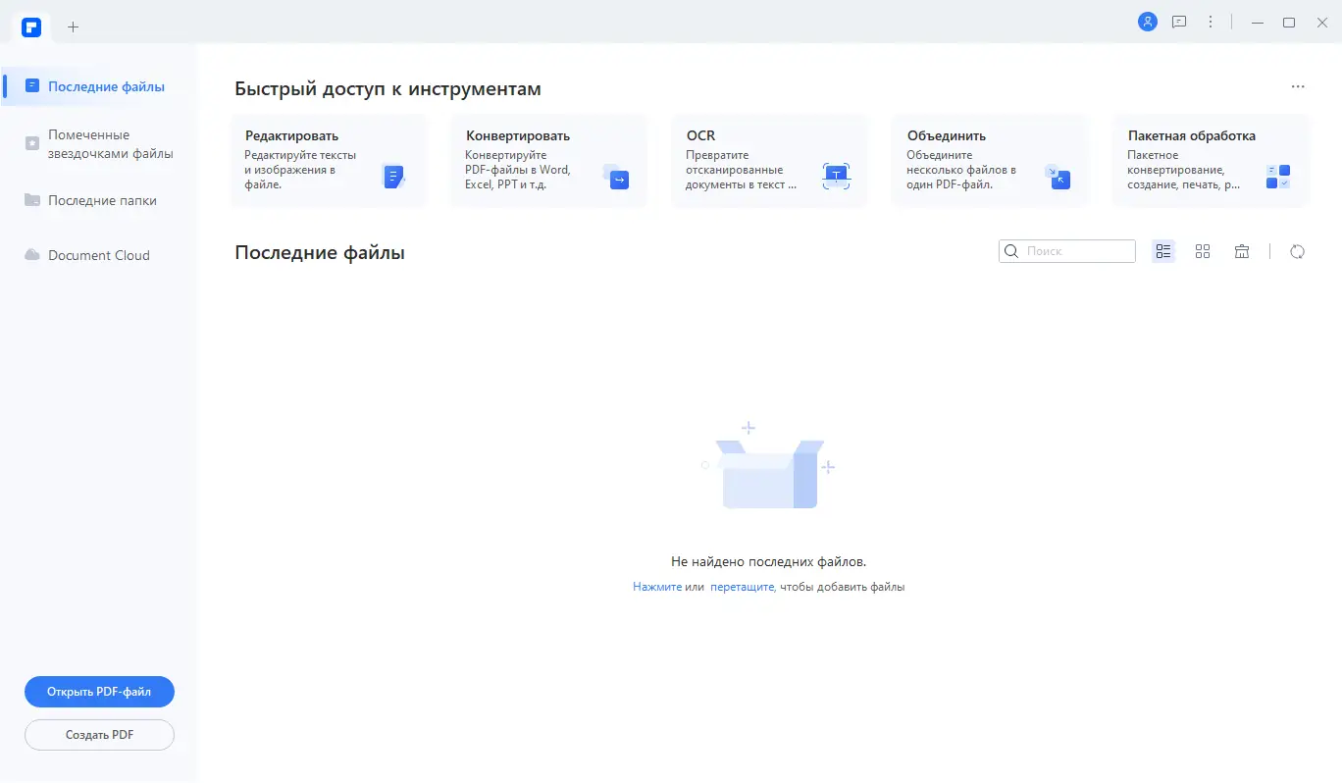Click the Создать PDF button
The height and width of the screenshot is (783, 1342).
click(x=98, y=734)
